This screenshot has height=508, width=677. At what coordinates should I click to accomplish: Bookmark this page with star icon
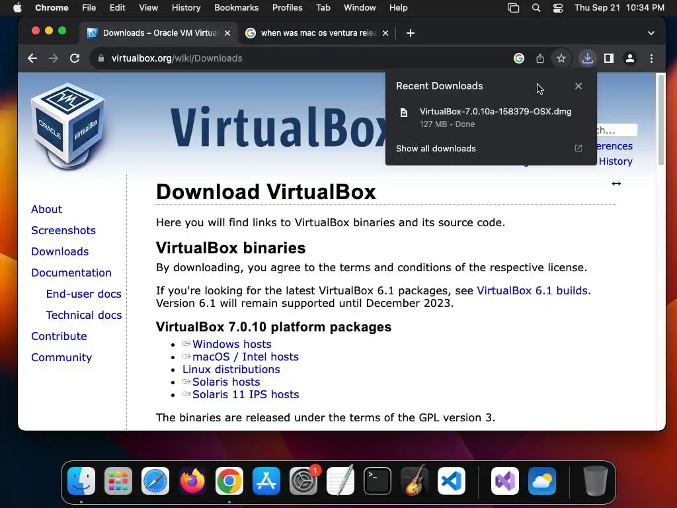pyautogui.click(x=561, y=58)
